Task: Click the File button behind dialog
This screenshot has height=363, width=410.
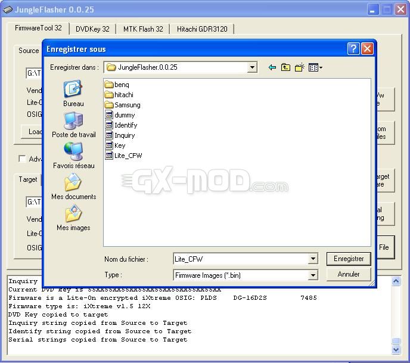Action: [x=385, y=247]
